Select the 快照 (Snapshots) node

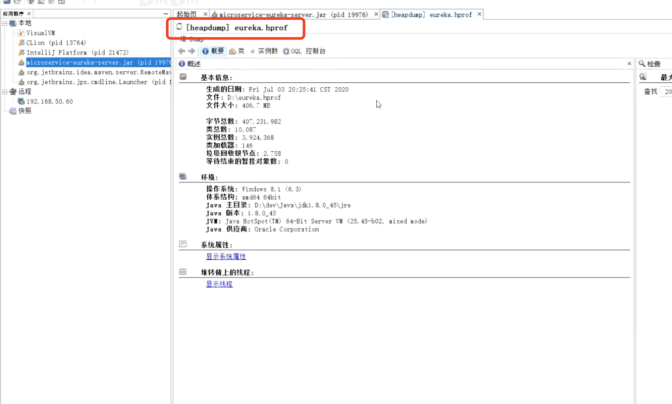pos(24,111)
